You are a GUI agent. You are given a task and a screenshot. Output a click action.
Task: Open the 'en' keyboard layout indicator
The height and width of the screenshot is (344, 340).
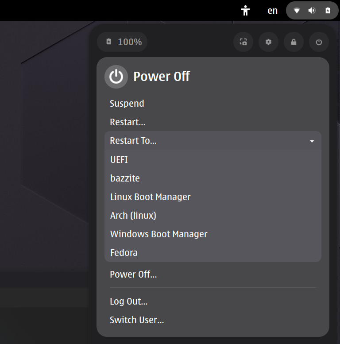[x=272, y=11]
